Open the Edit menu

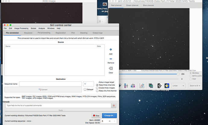tap(11, 28)
